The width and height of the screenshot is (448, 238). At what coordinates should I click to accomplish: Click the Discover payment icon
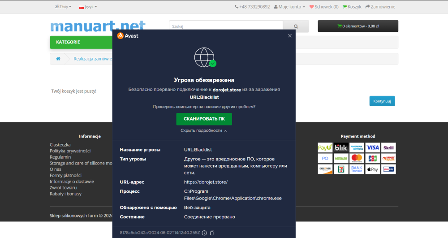click(325, 169)
